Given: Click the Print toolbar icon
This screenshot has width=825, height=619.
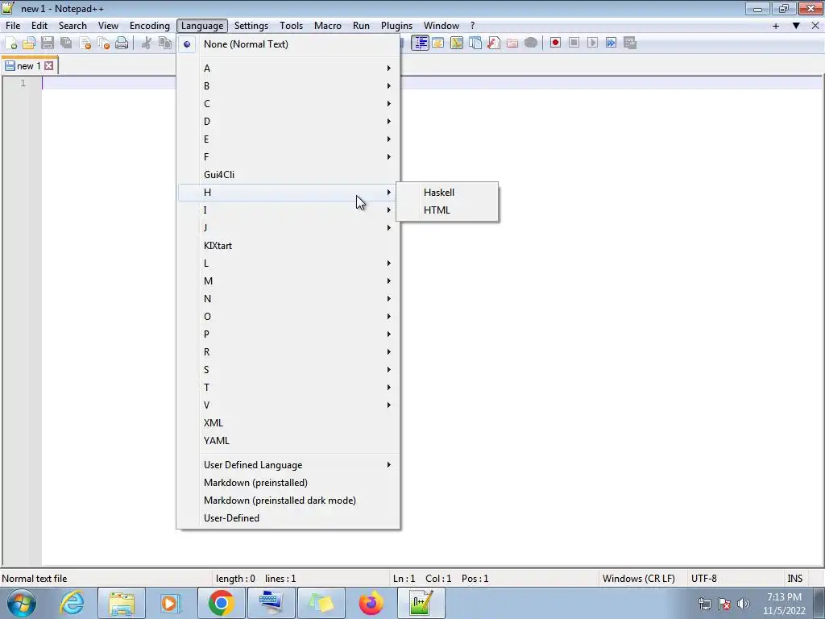Looking at the screenshot, I should [x=122, y=44].
